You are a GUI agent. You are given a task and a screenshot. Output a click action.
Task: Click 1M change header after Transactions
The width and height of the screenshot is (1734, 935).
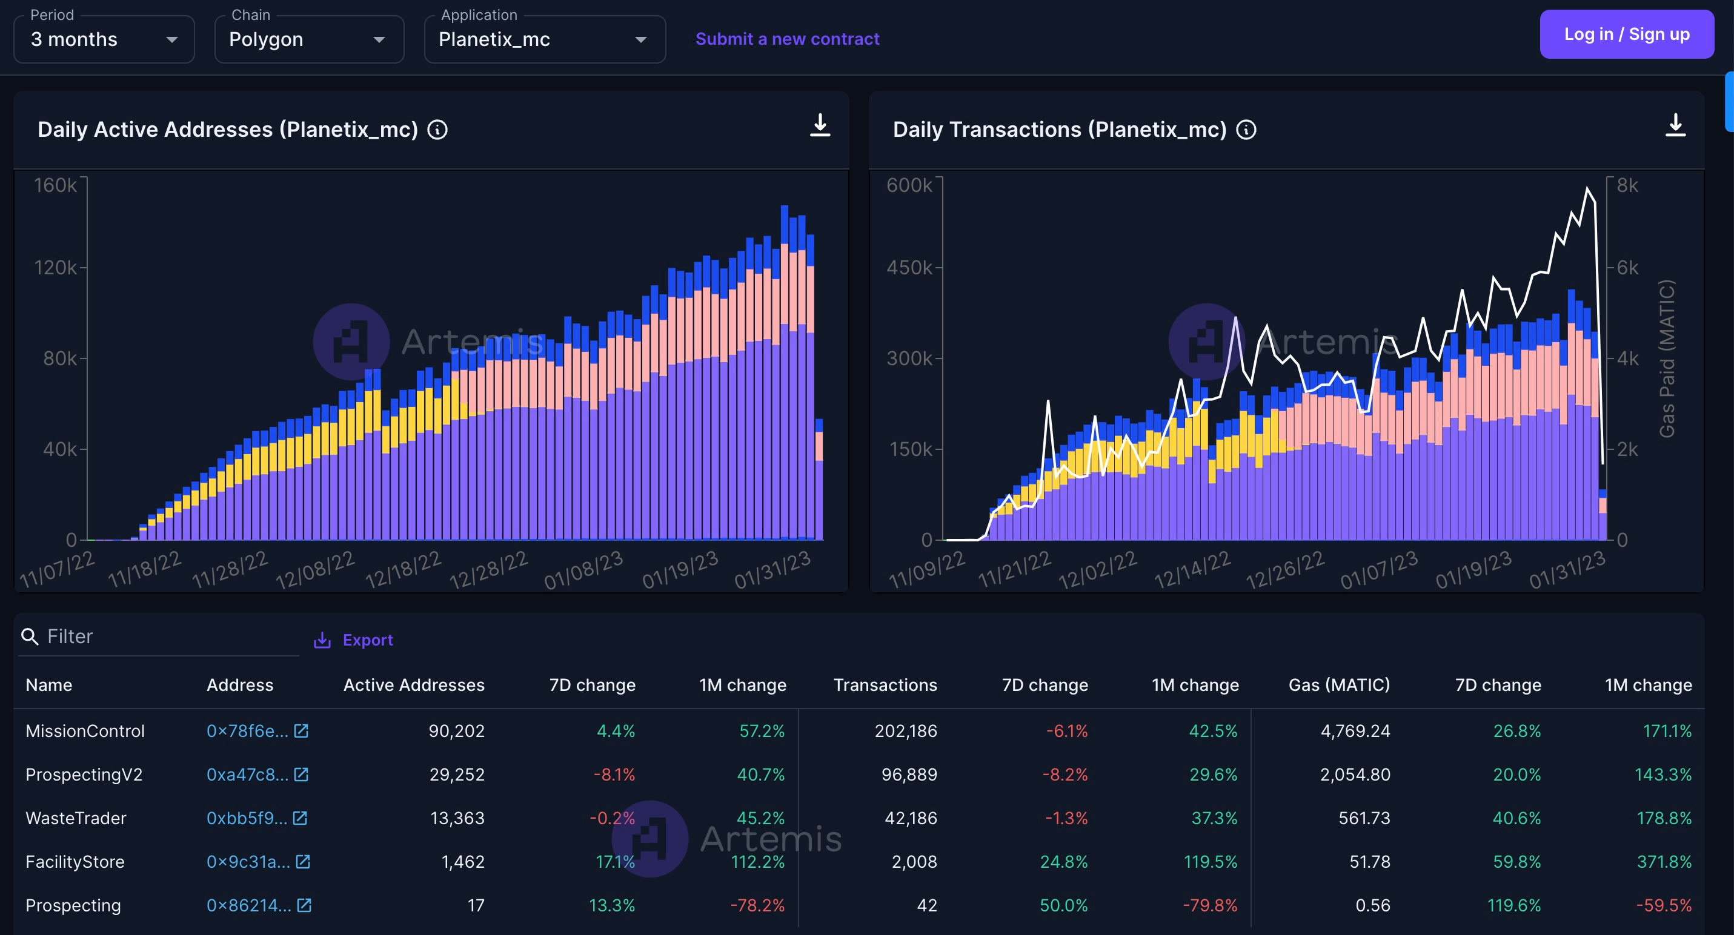[x=1195, y=685]
